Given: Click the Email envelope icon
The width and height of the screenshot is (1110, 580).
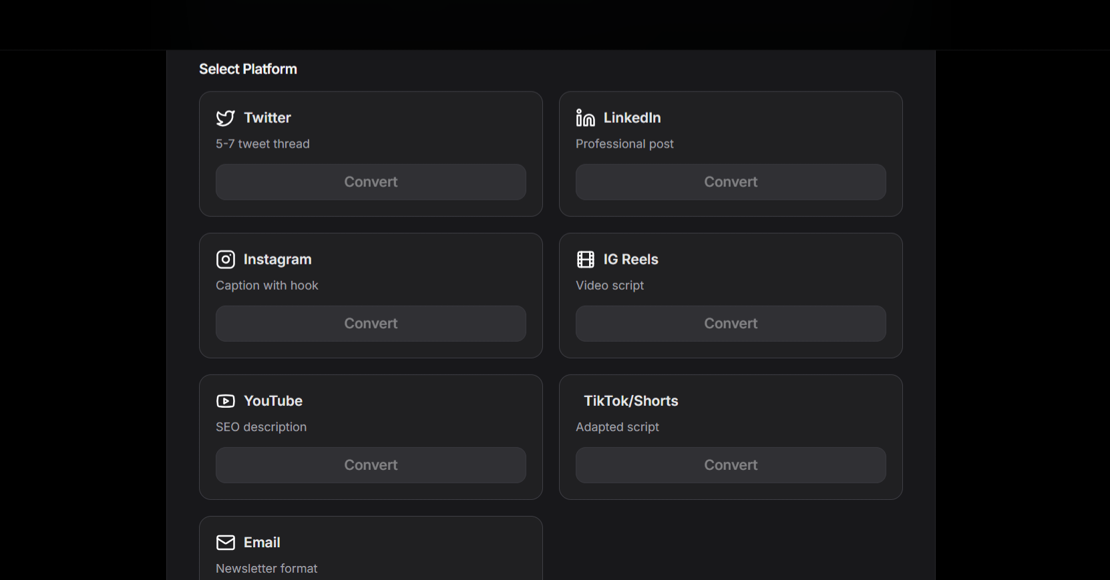Looking at the screenshot, I should click(225, 543).
